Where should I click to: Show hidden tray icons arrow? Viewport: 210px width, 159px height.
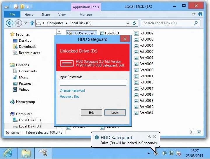click(148, 153)
